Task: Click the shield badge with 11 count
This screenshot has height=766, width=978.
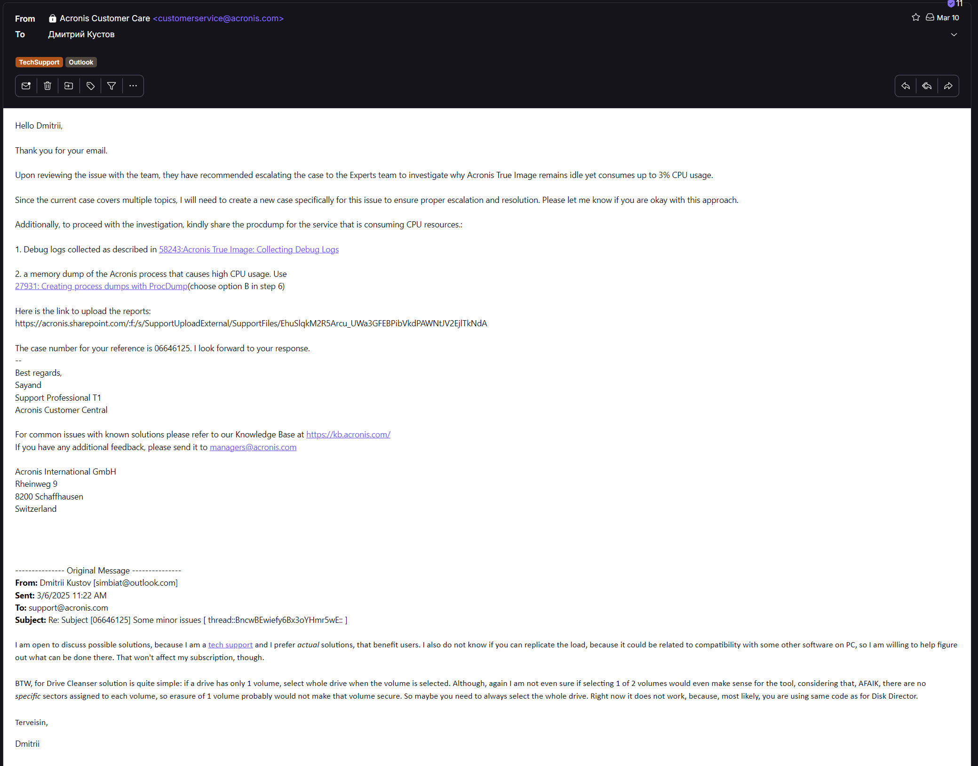Action: [955, 4]
